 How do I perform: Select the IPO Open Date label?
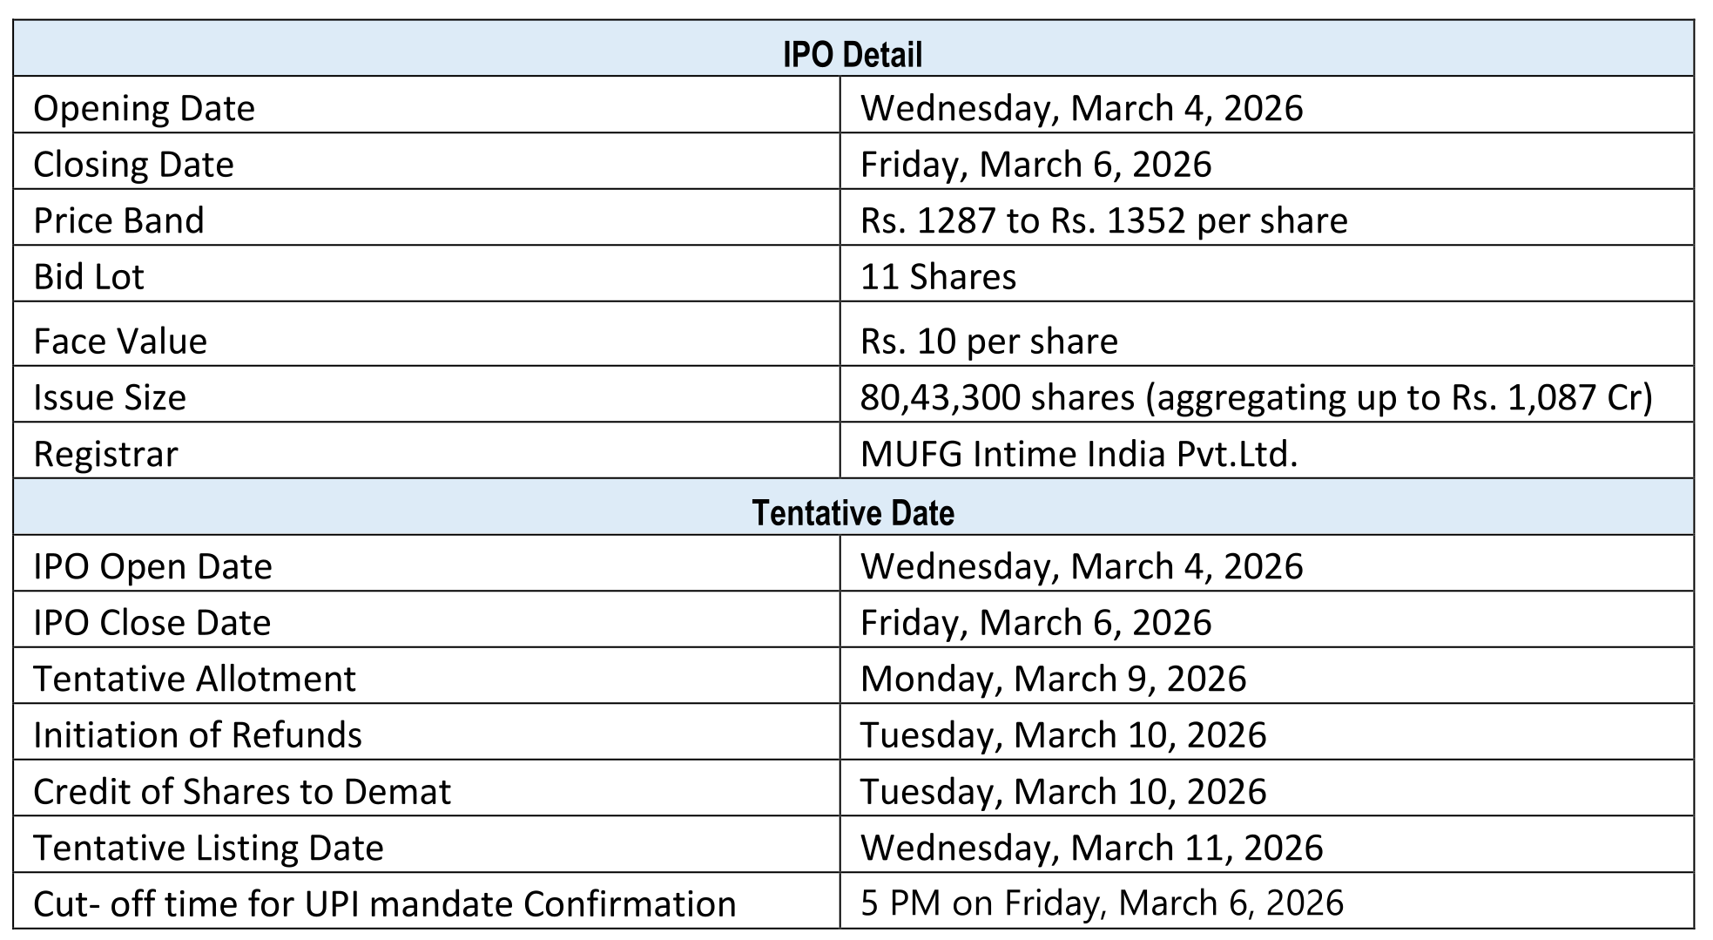point(152,566)
